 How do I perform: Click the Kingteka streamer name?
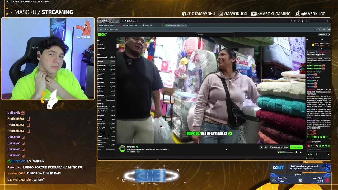[131, 147]
